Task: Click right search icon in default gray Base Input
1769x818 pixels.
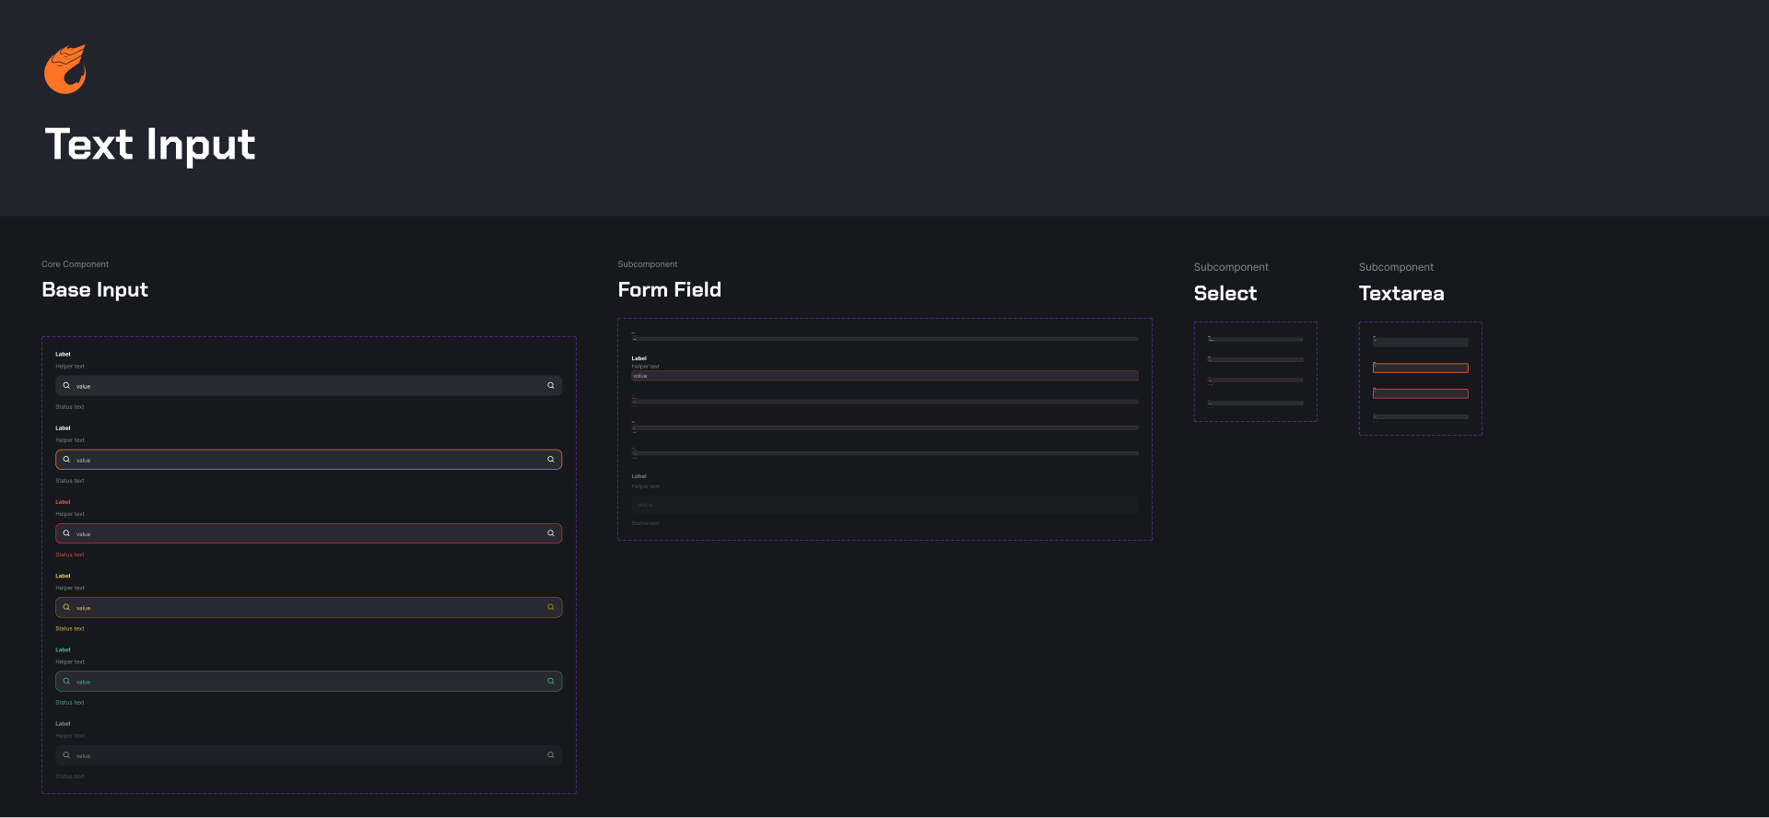Action: [x=551, y=386]
